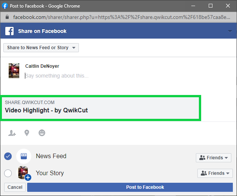Click the SHARE.QWIKCUT.COM domain text
The image size is (237, 196).
[x=30, y=102]
